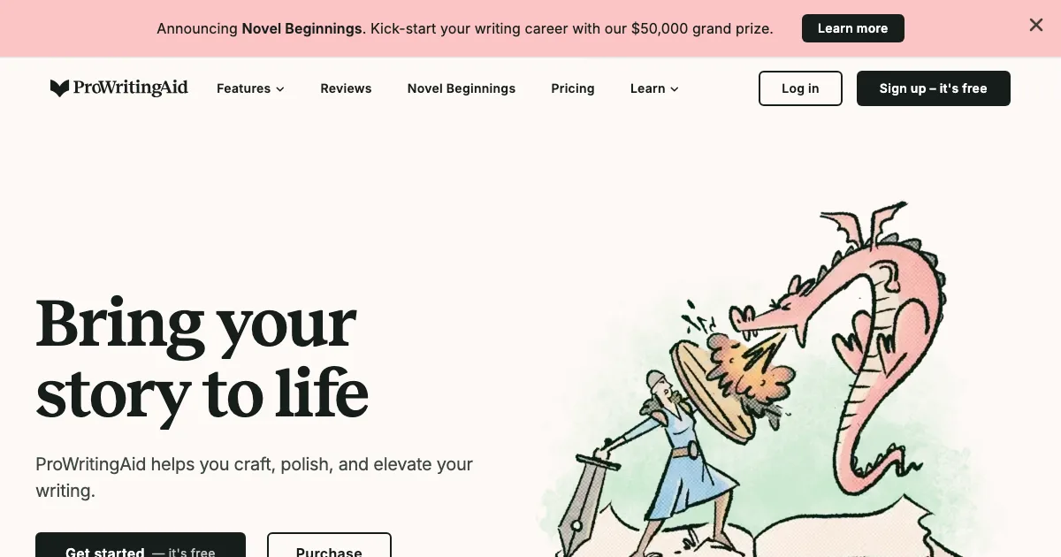The height and width of the screenshot is (557, 1061).
Task: Click Get started — it's free button
Action: pyautogui.click(x=141, y=545)
